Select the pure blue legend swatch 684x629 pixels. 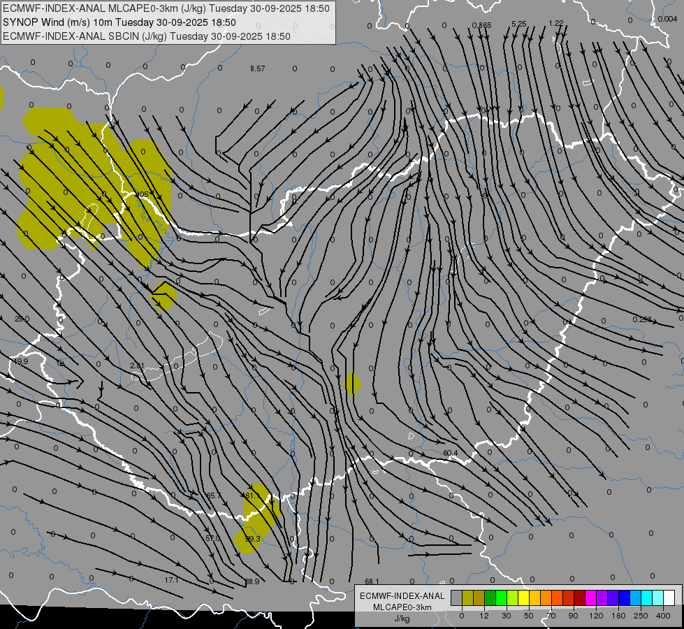point(625,598)
